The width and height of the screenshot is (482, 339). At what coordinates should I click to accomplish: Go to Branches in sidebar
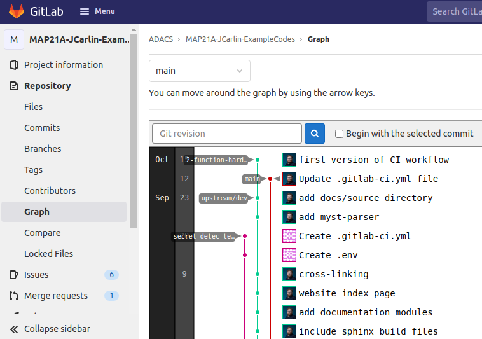(x=43, y=149)
